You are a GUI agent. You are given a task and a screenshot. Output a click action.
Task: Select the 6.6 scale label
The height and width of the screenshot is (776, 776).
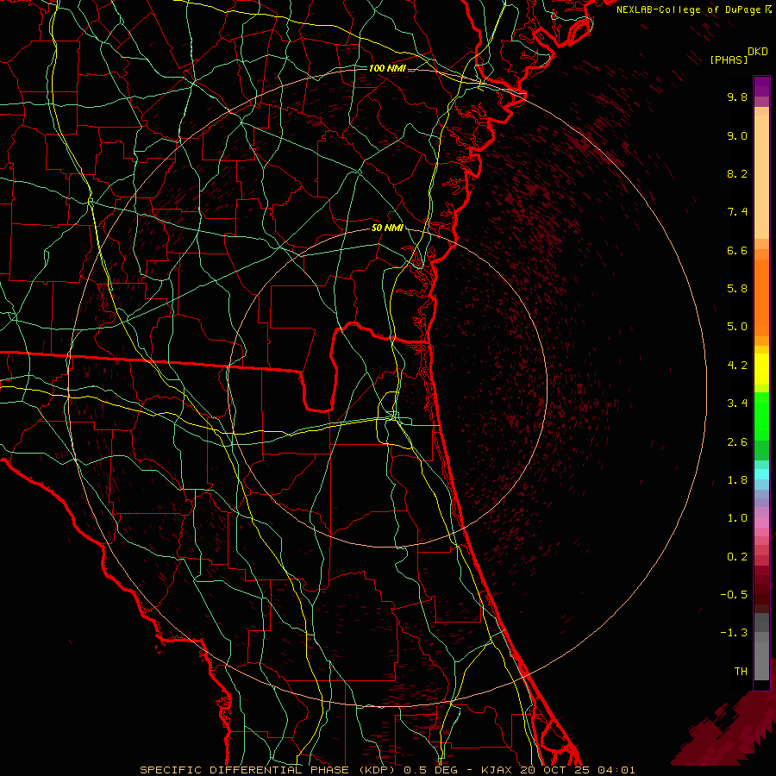737,250
